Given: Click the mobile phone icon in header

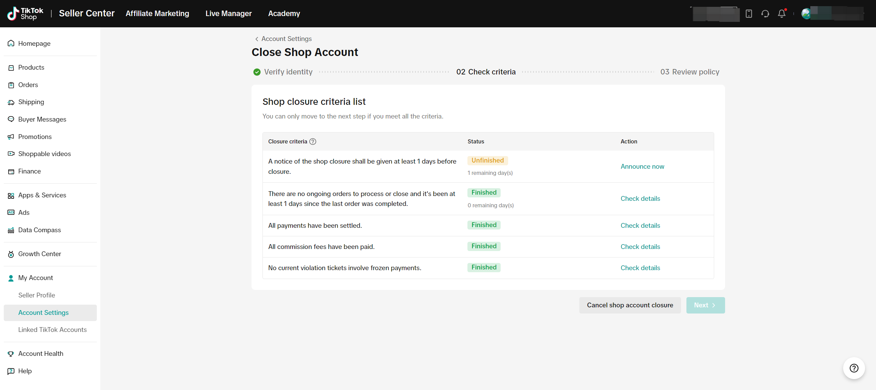Looking at the screenshot, I should [749, 14].
